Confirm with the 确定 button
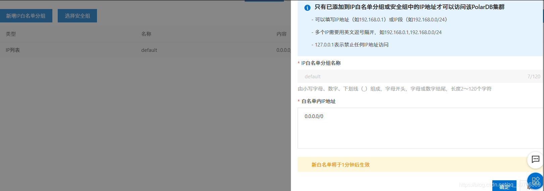 point(504,186)
